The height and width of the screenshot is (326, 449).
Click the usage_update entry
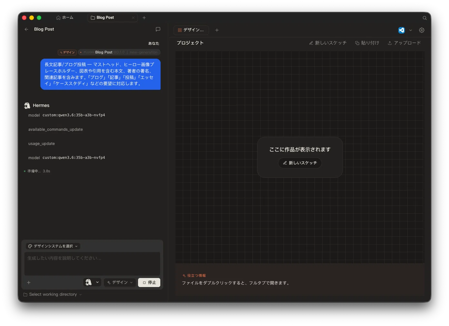(x=42, y=144)
